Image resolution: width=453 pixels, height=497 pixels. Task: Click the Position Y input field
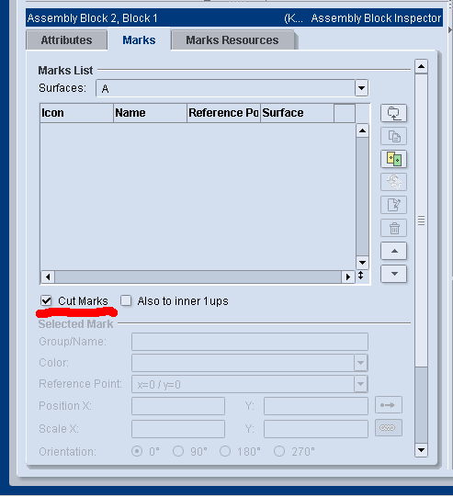[x=316, y=406]
